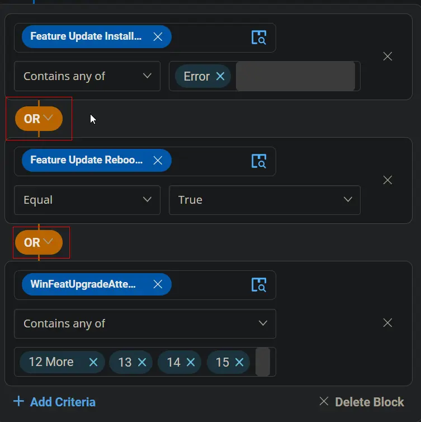
Task: Click Delete Block
Action: click(x=362, y=402)
